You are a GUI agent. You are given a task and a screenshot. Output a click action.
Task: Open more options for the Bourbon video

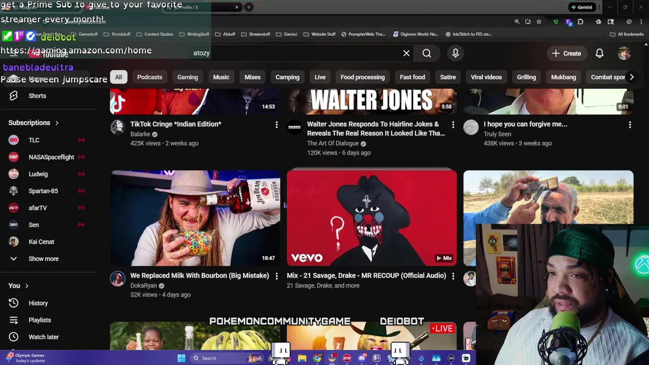[x=276, y=276]
